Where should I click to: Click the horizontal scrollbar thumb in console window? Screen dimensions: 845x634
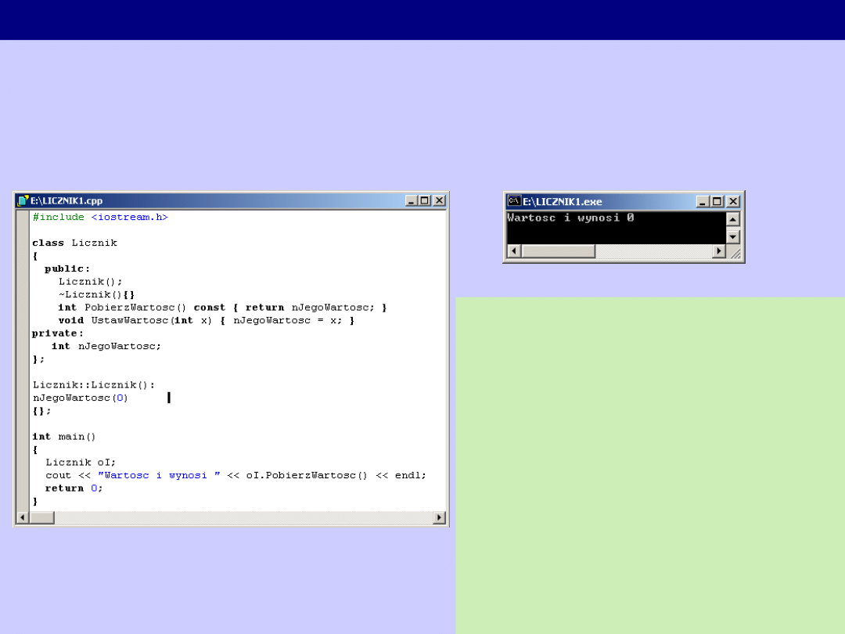[x=559, y=250]
